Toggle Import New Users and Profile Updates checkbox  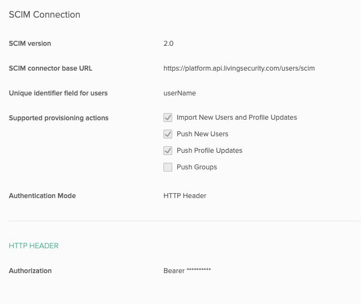pyautogui.click(x=168, y=118)
